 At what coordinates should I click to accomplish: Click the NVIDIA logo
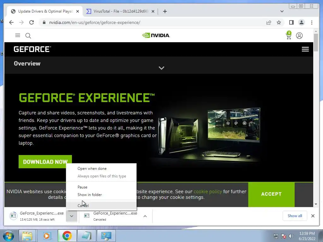156,35
